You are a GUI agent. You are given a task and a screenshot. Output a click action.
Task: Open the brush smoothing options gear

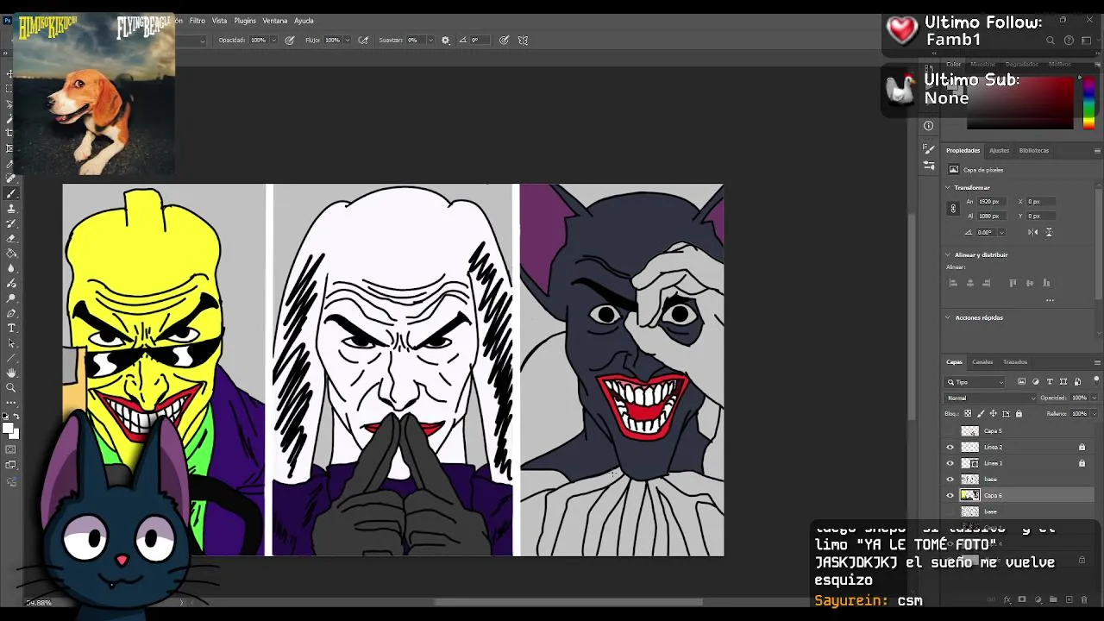click(x=446, y=40)
